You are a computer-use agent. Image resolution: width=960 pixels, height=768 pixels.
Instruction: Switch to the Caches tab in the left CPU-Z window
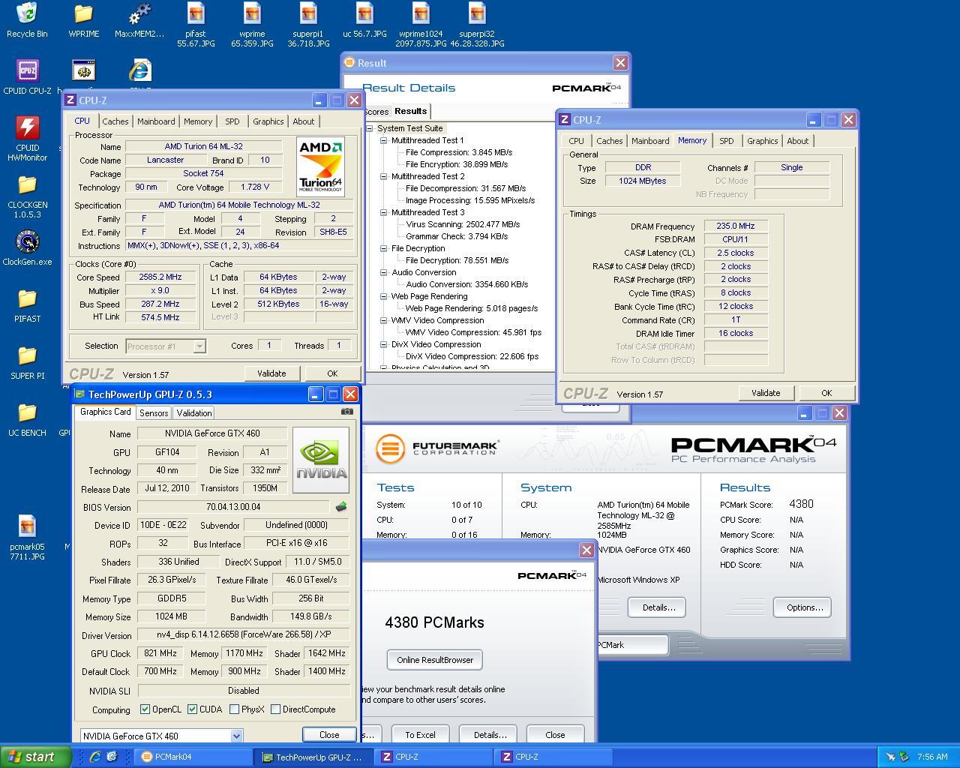115,121
